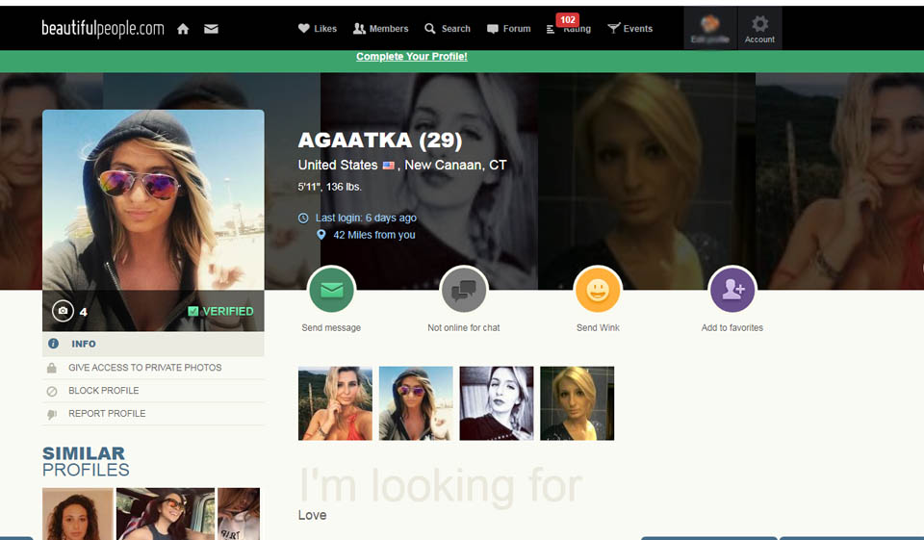The image size is (924, 540).
Task: Open Events from navigation bar
Action: pos(629,29)
